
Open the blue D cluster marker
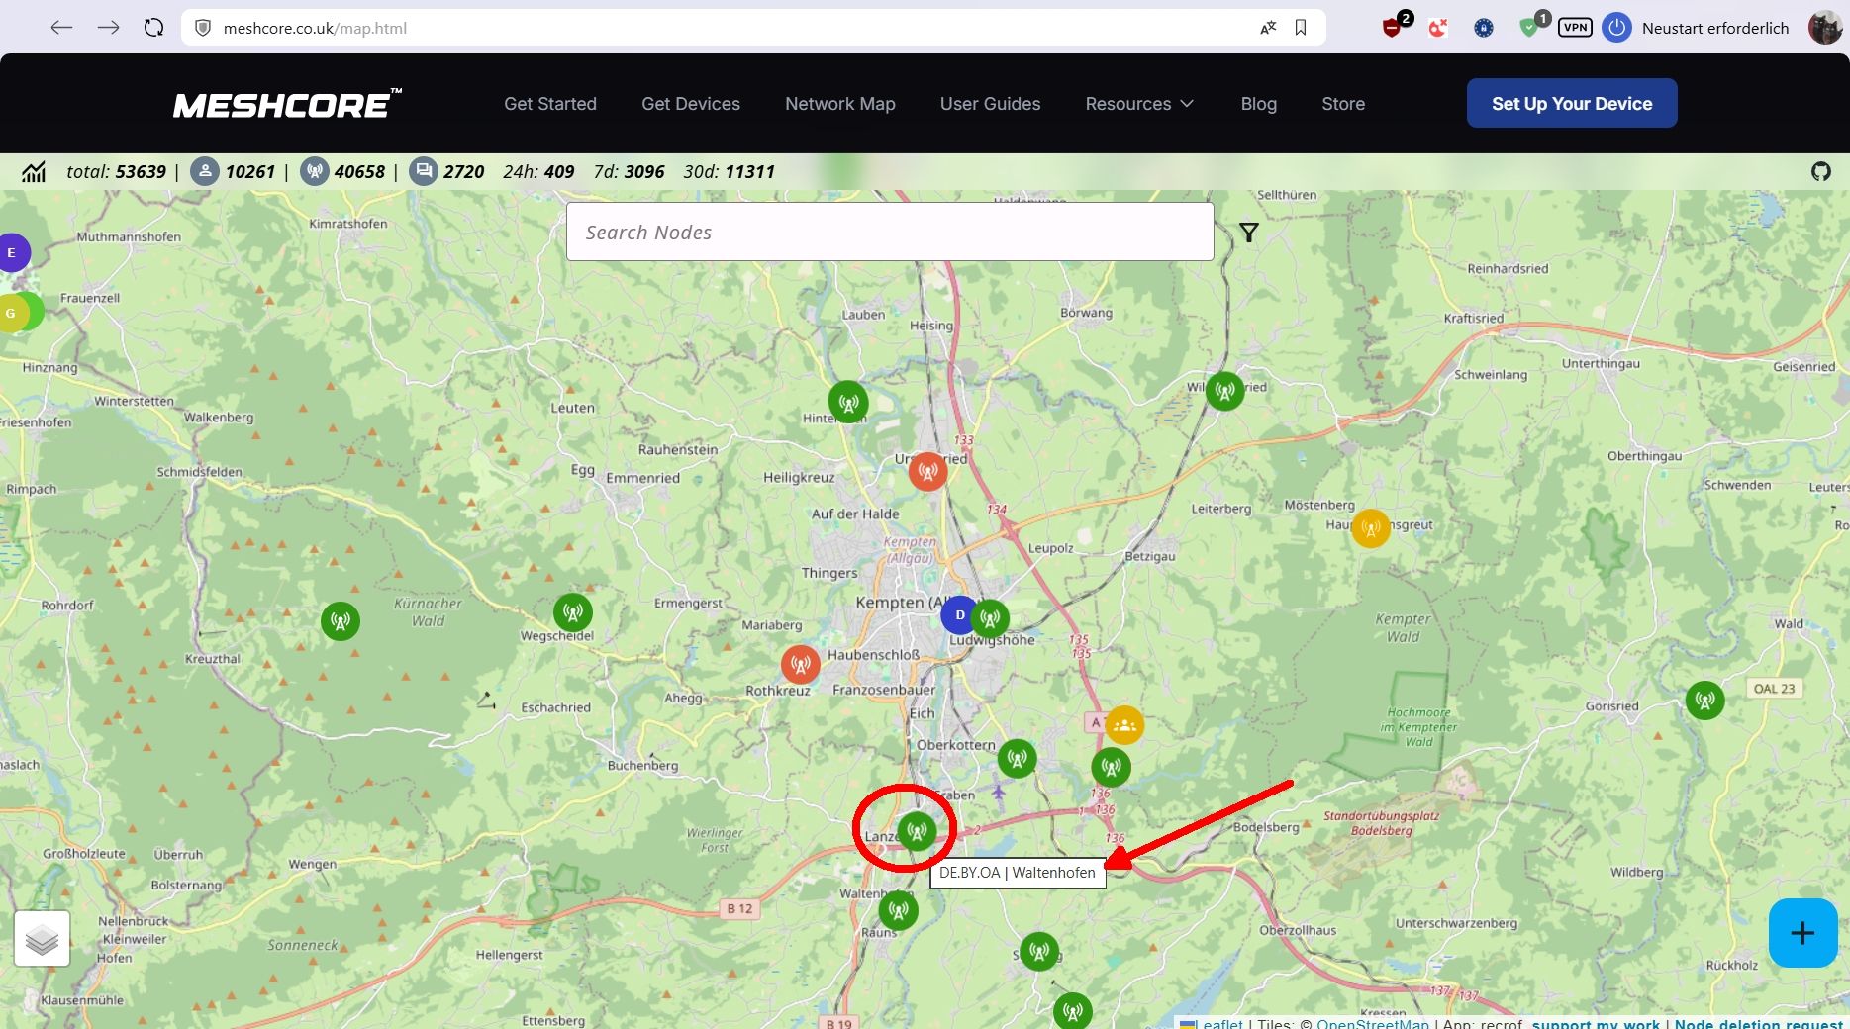coord(958,615)
